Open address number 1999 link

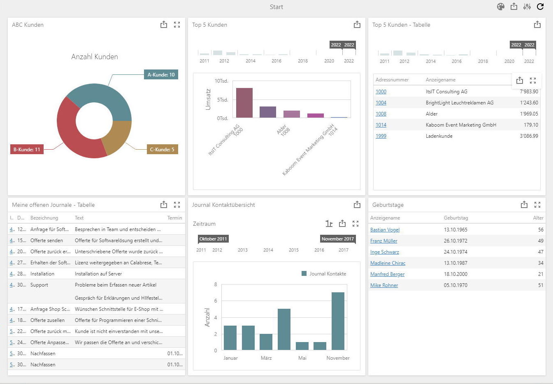click(381, 136)
